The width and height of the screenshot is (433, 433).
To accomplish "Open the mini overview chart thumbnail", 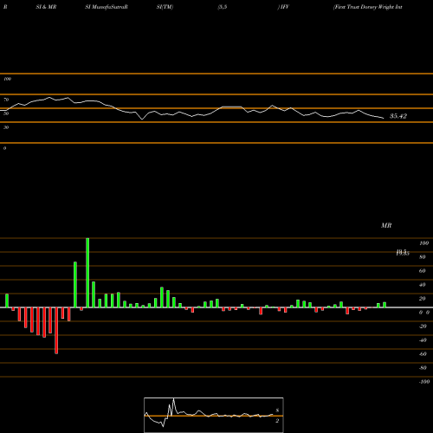I will pos(214,415).
